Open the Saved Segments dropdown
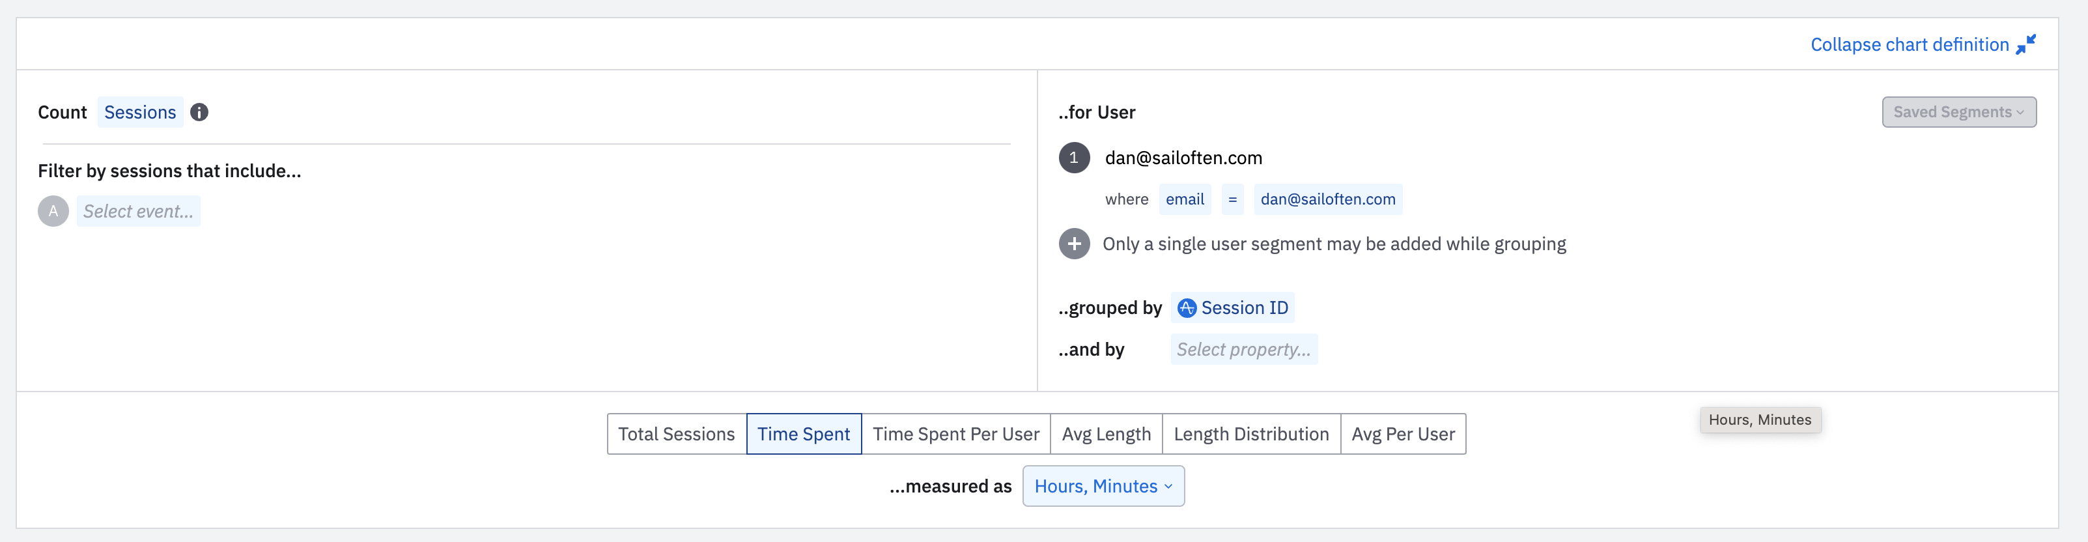 tap(1958, 113)
